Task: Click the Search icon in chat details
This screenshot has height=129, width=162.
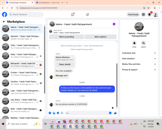Action: click(x=144, y=43)
